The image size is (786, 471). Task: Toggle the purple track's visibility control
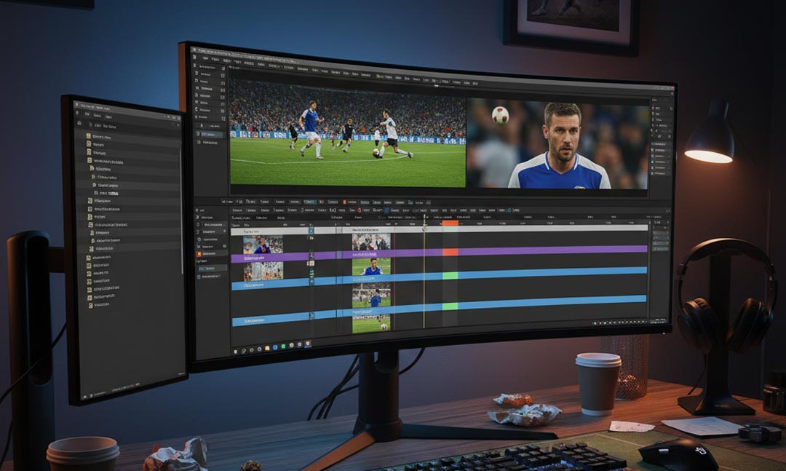pos(311,256)
